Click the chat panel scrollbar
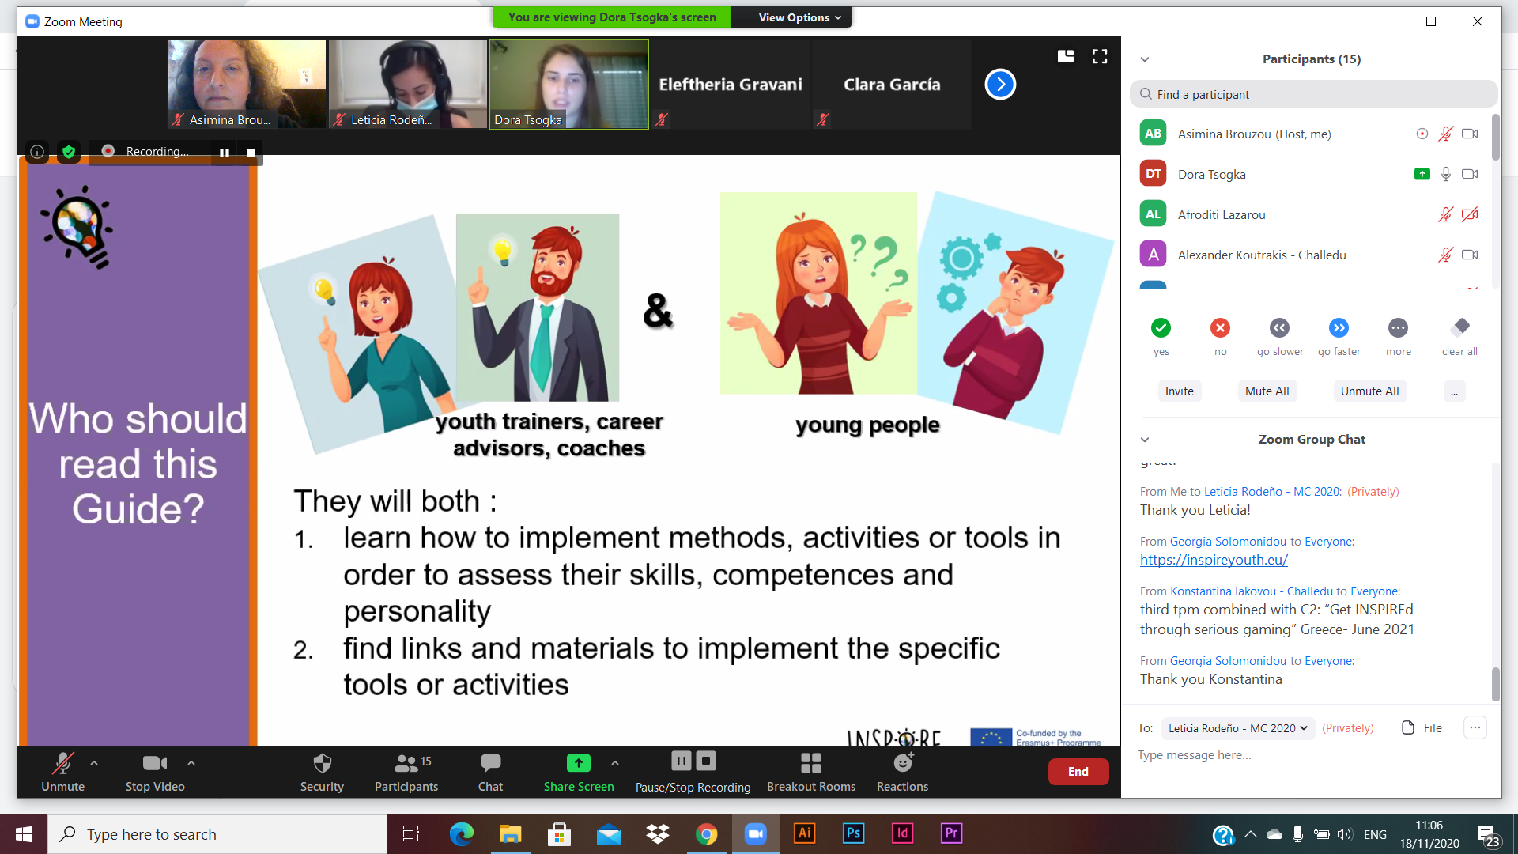 coord(1495,684)
